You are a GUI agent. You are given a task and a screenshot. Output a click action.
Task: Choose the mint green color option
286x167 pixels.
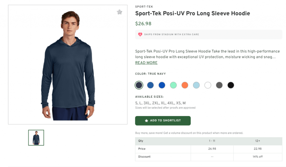[x=173, y=85]
